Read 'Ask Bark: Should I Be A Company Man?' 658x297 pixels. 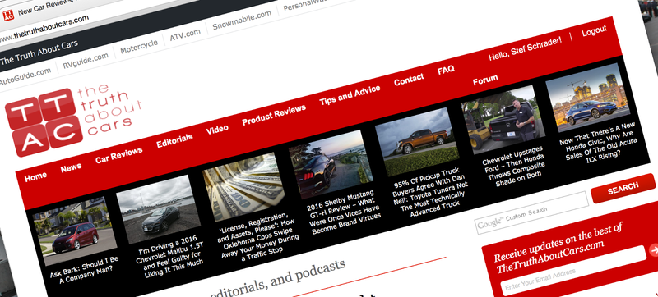(x=85, y=271)
